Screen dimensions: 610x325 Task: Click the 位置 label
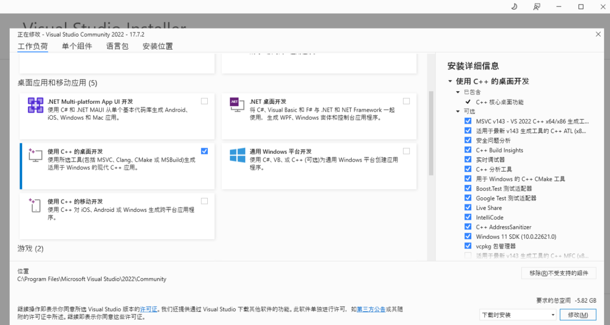coord(23,271)
